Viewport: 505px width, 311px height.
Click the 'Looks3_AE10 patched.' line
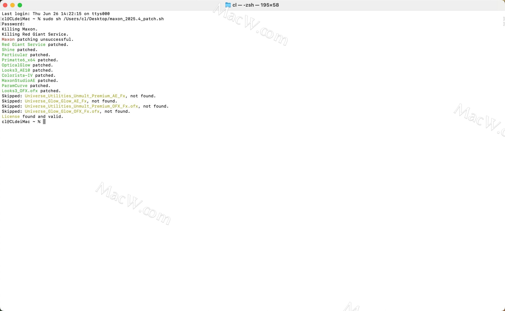(x=27, y=70)
